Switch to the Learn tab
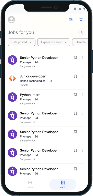Screen dimensions: 93x196 [30, 184]
